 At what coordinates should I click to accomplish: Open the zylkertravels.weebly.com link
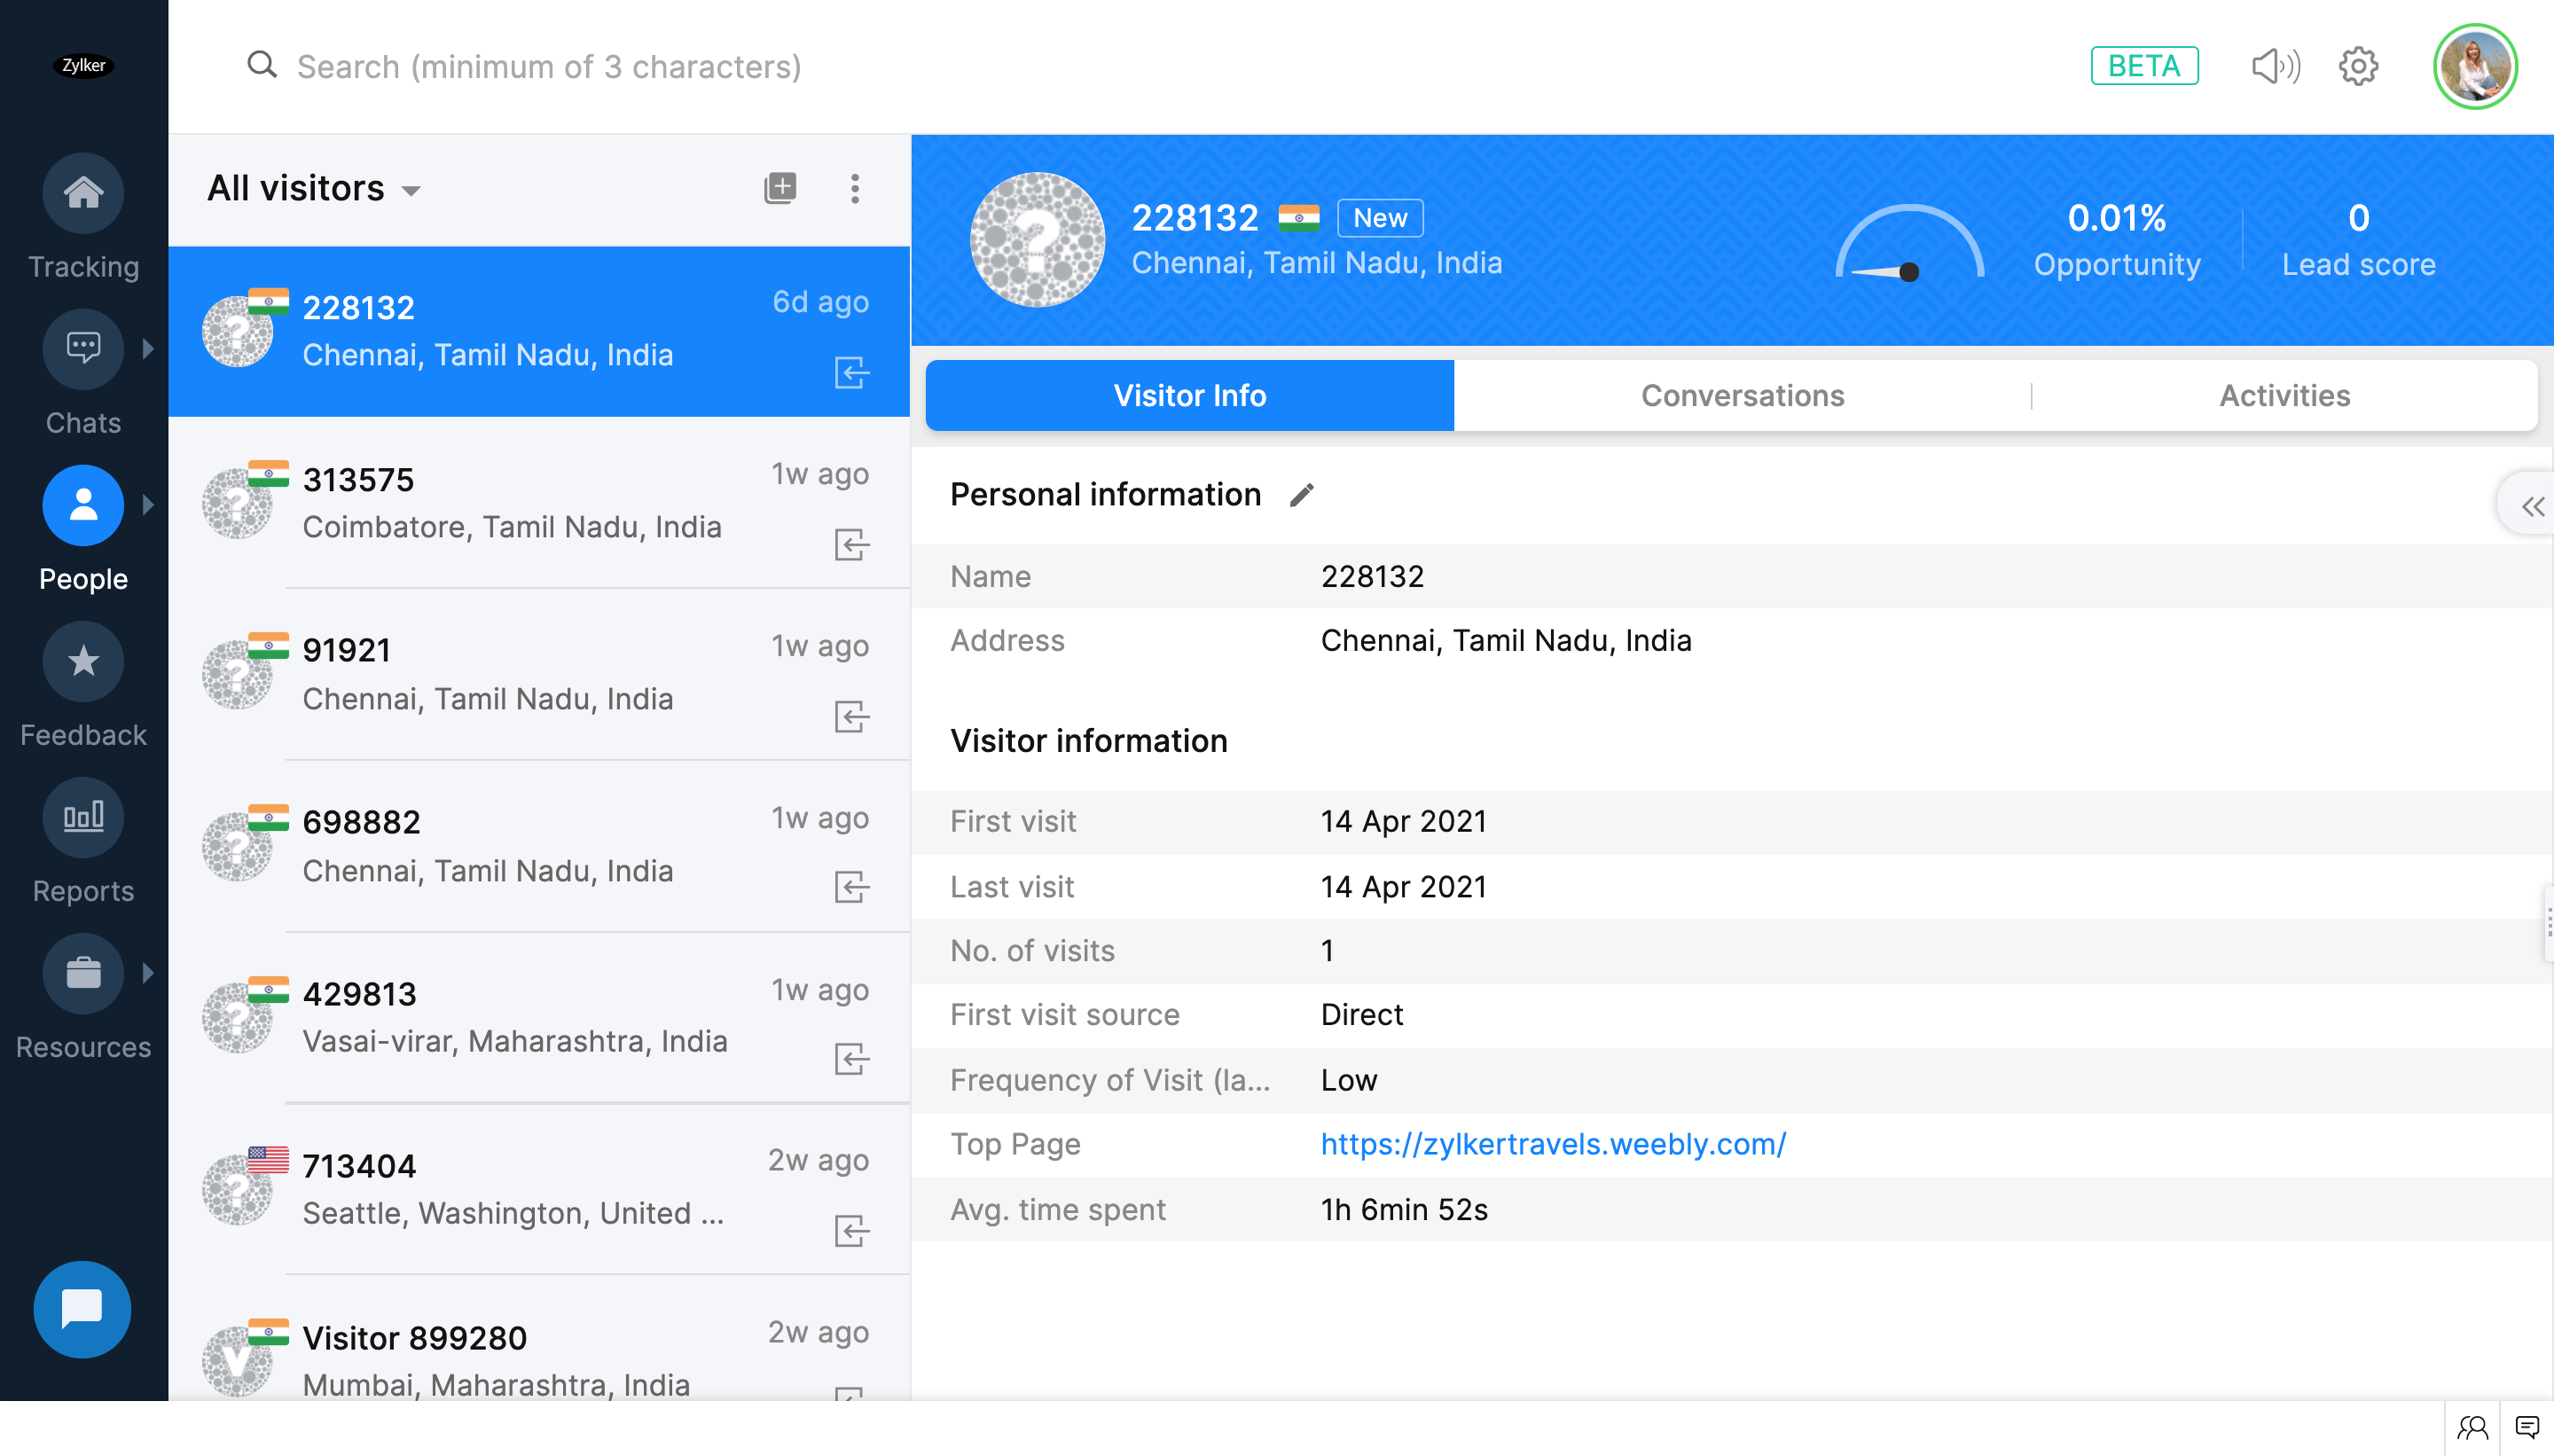click(x=1552, y=1144)
